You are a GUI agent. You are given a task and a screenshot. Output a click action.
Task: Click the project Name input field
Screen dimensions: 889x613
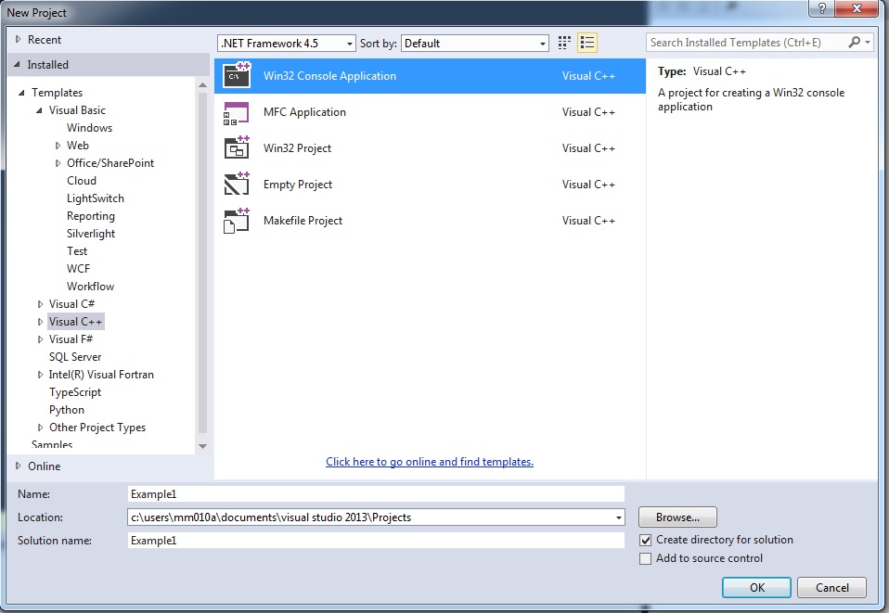375,494
